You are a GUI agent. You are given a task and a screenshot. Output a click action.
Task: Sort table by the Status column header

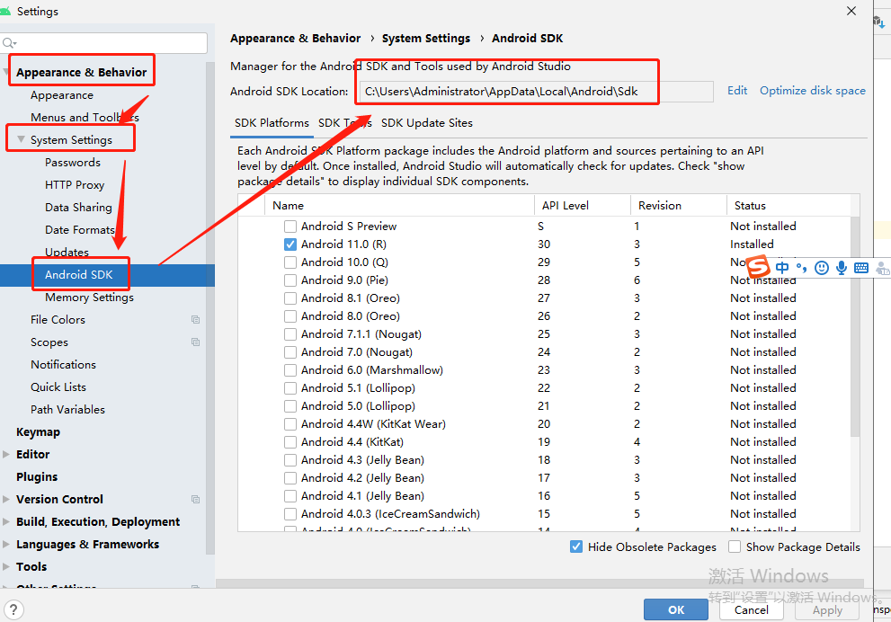click(x=789, y=205)
